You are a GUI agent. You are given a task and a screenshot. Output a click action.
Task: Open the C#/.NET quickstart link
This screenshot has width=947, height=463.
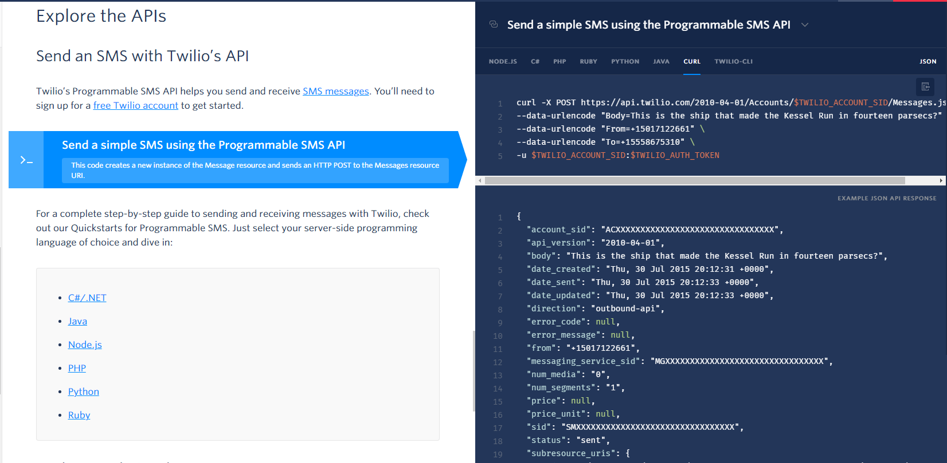click(x=87, y=298)
